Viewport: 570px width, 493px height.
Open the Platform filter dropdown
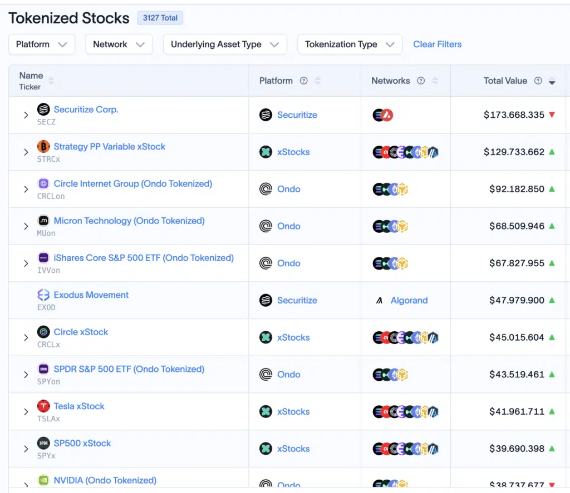pos(41,44)
